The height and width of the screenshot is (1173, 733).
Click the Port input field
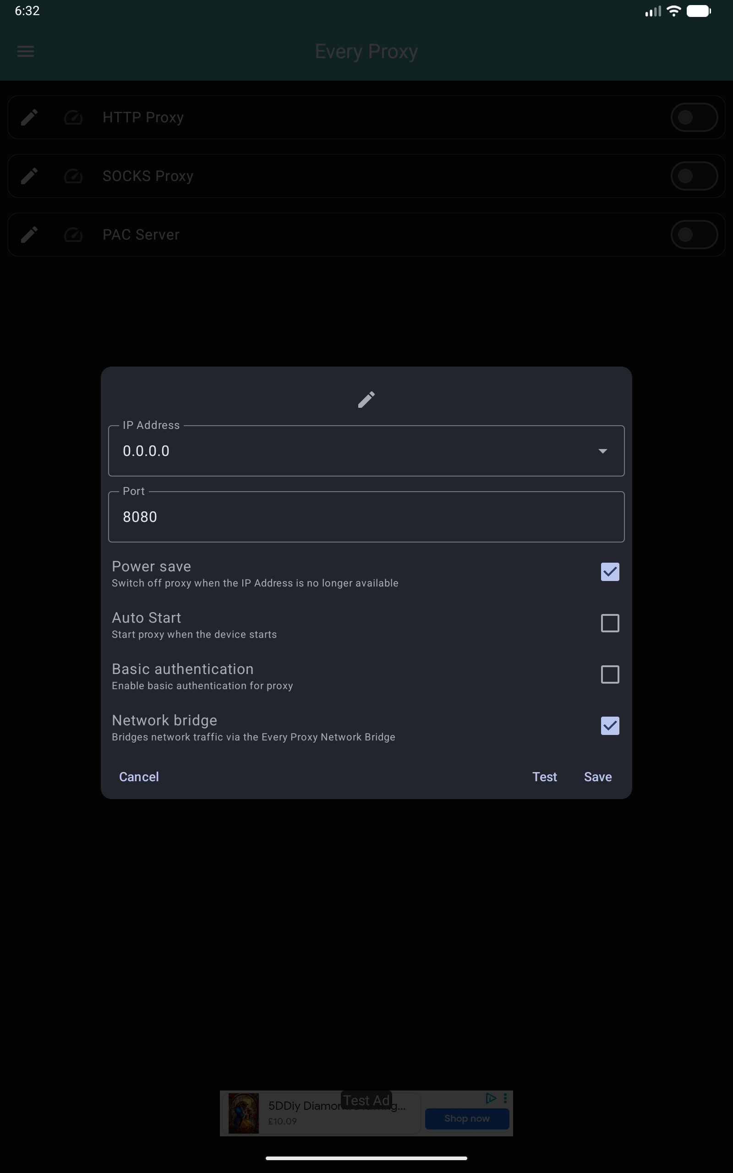[x=366, y=517]
